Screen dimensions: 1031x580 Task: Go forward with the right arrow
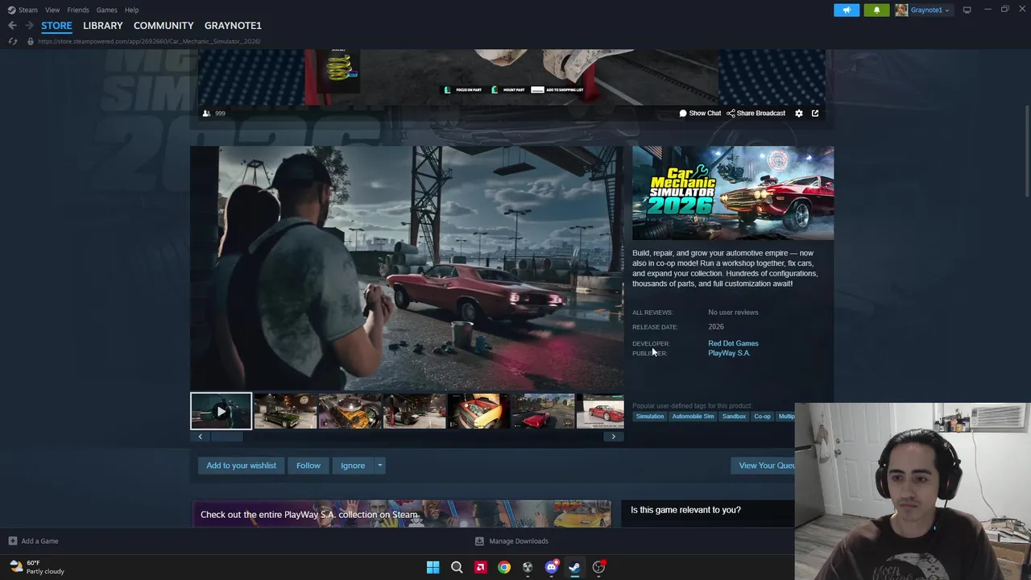29,26
